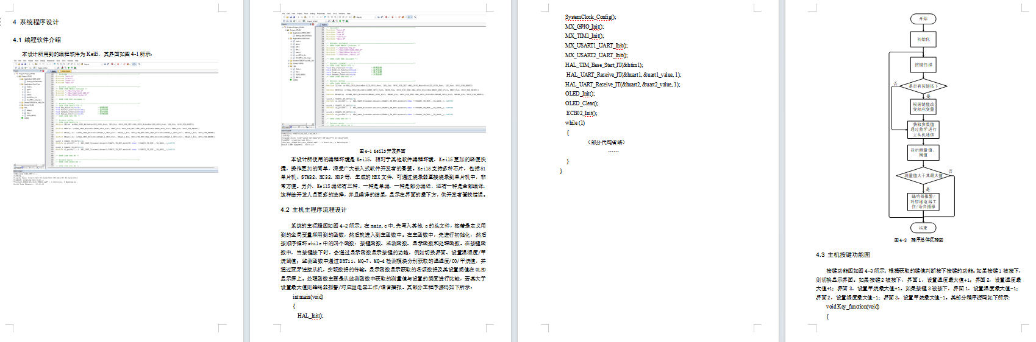Click the '4 系统程序设计' chapter heading
Viewport: 1036px width, 342px height.
click(36, 22)
